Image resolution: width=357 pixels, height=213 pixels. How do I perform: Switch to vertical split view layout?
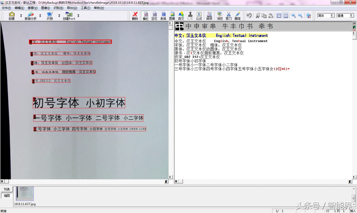[x=286, y=15]
